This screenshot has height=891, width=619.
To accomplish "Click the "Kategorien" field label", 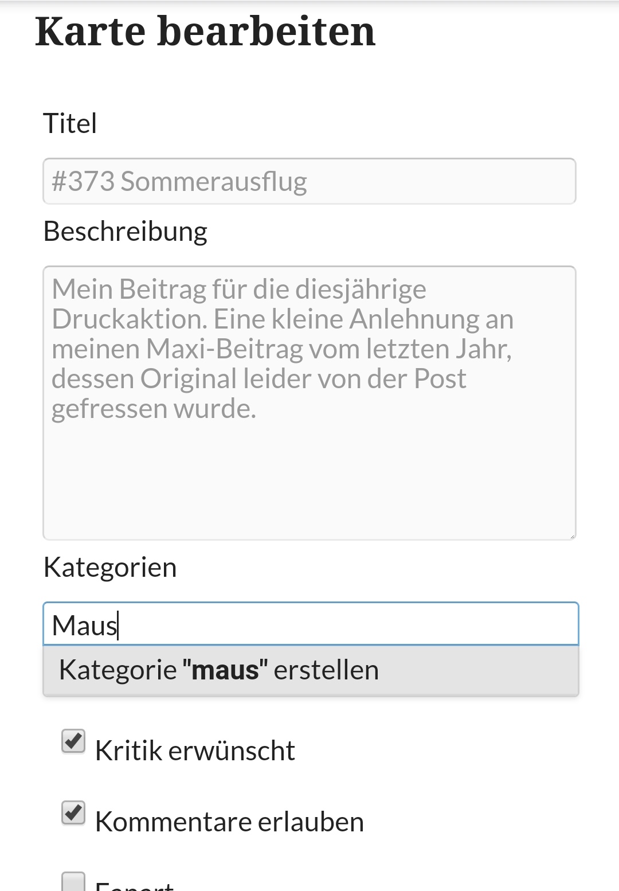I will (x=110, y=568).
